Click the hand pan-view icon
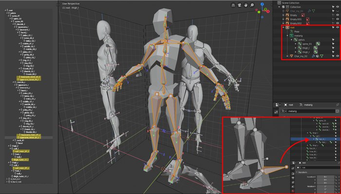The height and width of the screenshot is (194, 341). (x=246, y=5)
